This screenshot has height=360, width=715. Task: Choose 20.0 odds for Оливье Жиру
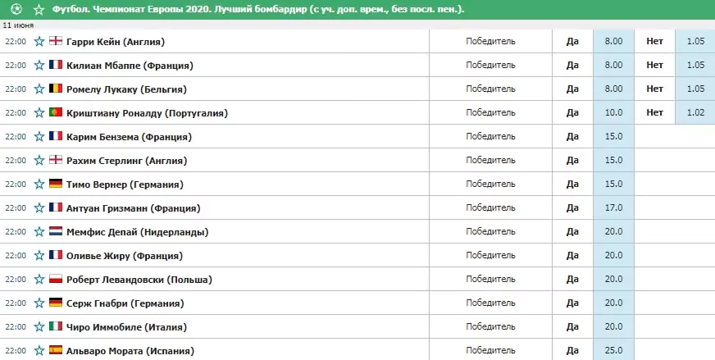[x=613, y=255]
